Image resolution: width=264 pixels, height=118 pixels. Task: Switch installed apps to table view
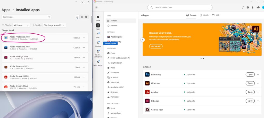(x=86, y=17)
